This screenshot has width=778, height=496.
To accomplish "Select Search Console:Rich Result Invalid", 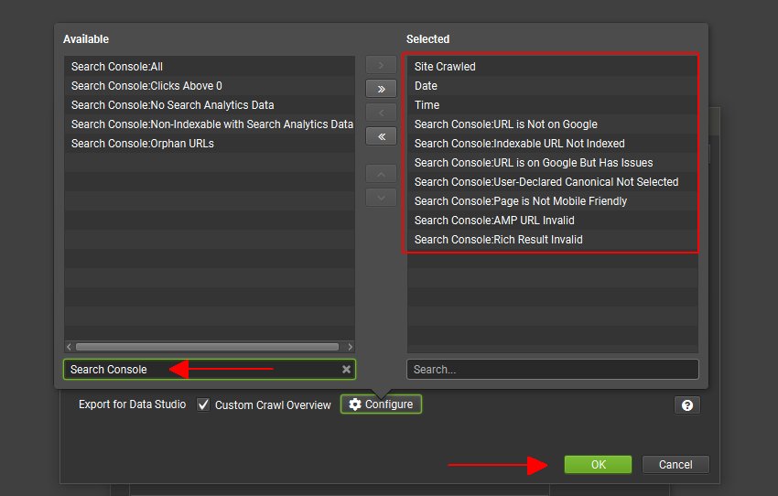I will click(552, 240).
